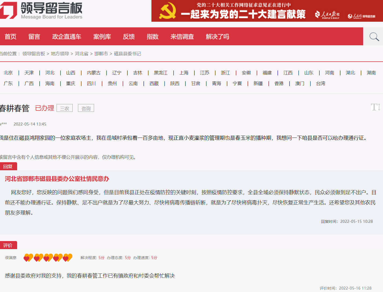383x292 pixels.
Task: Open the 案例库 navigation item
Action: (102, 36)
